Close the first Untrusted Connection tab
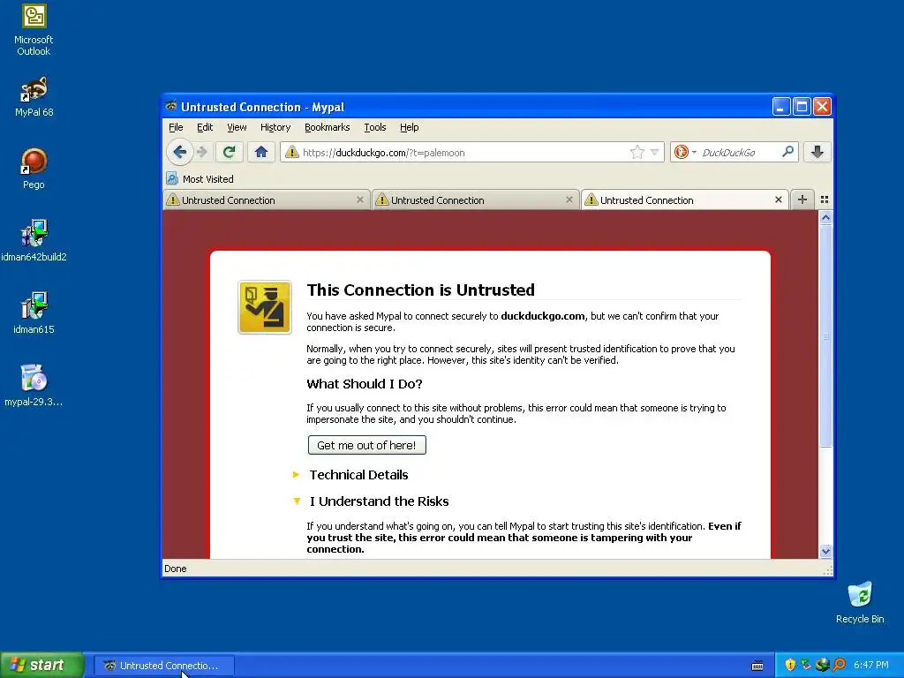The width and height of the screenshot is (904, 678). click(360, 200)
